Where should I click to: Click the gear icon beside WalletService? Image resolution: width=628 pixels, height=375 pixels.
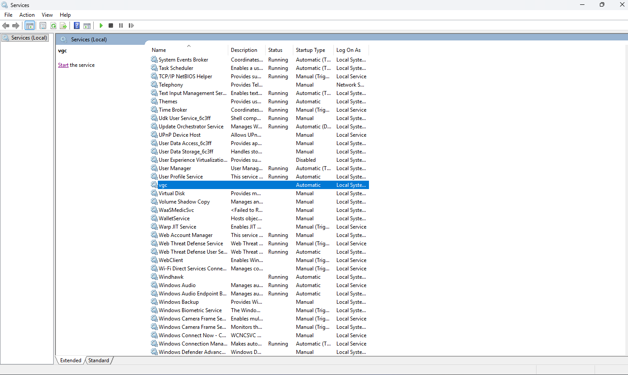(x=154, y=218)
